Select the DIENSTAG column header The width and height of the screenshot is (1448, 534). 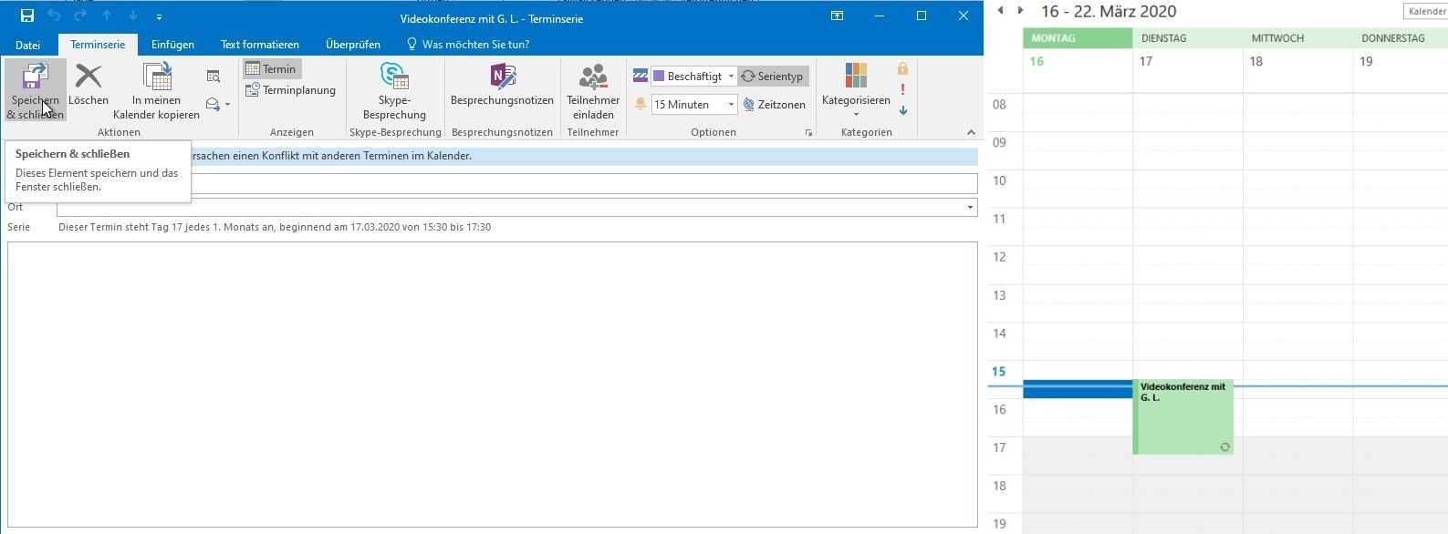click(1188, 38)
